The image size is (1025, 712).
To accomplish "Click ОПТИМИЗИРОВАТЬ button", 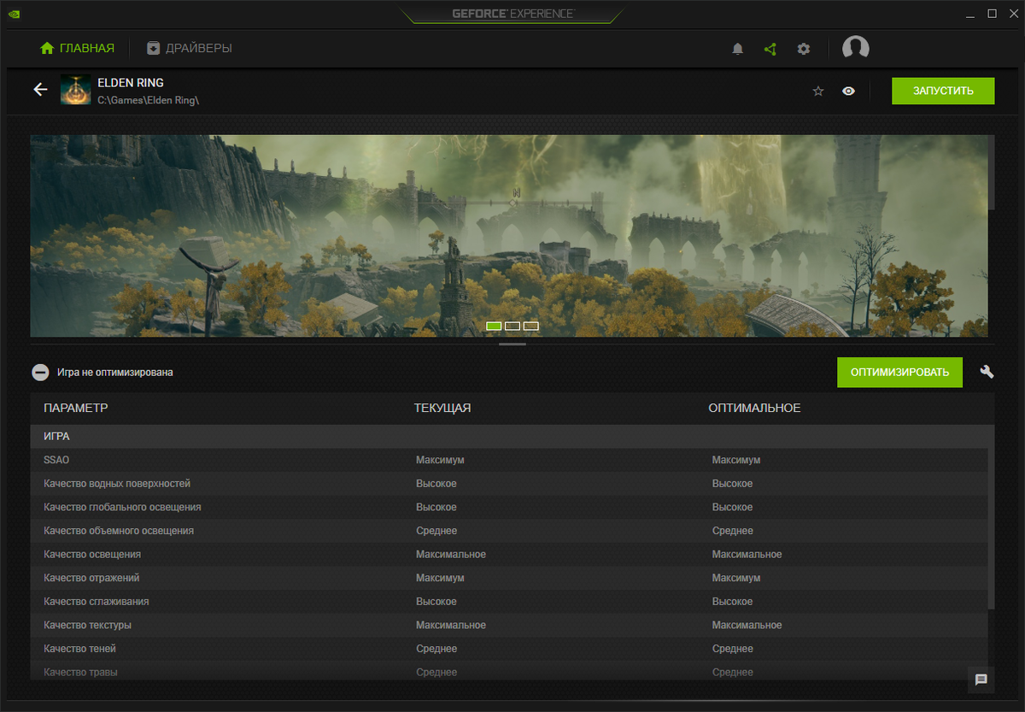I will pyautogui.click(x=899, y=372).
